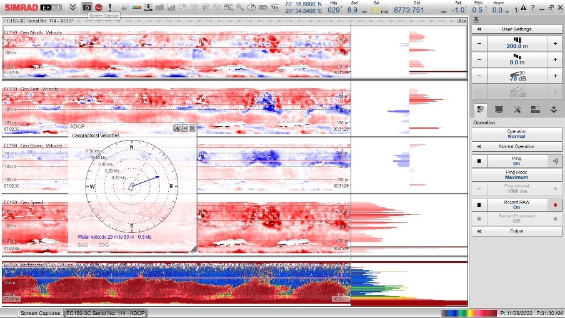565x318 pixels.
Task: Toggle Ping on/off with the stop square
Action: 479,161
